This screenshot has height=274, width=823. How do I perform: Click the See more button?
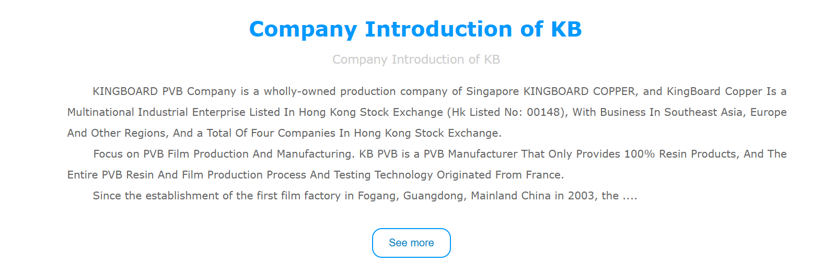pyautogui.click(x=411, y=243)
